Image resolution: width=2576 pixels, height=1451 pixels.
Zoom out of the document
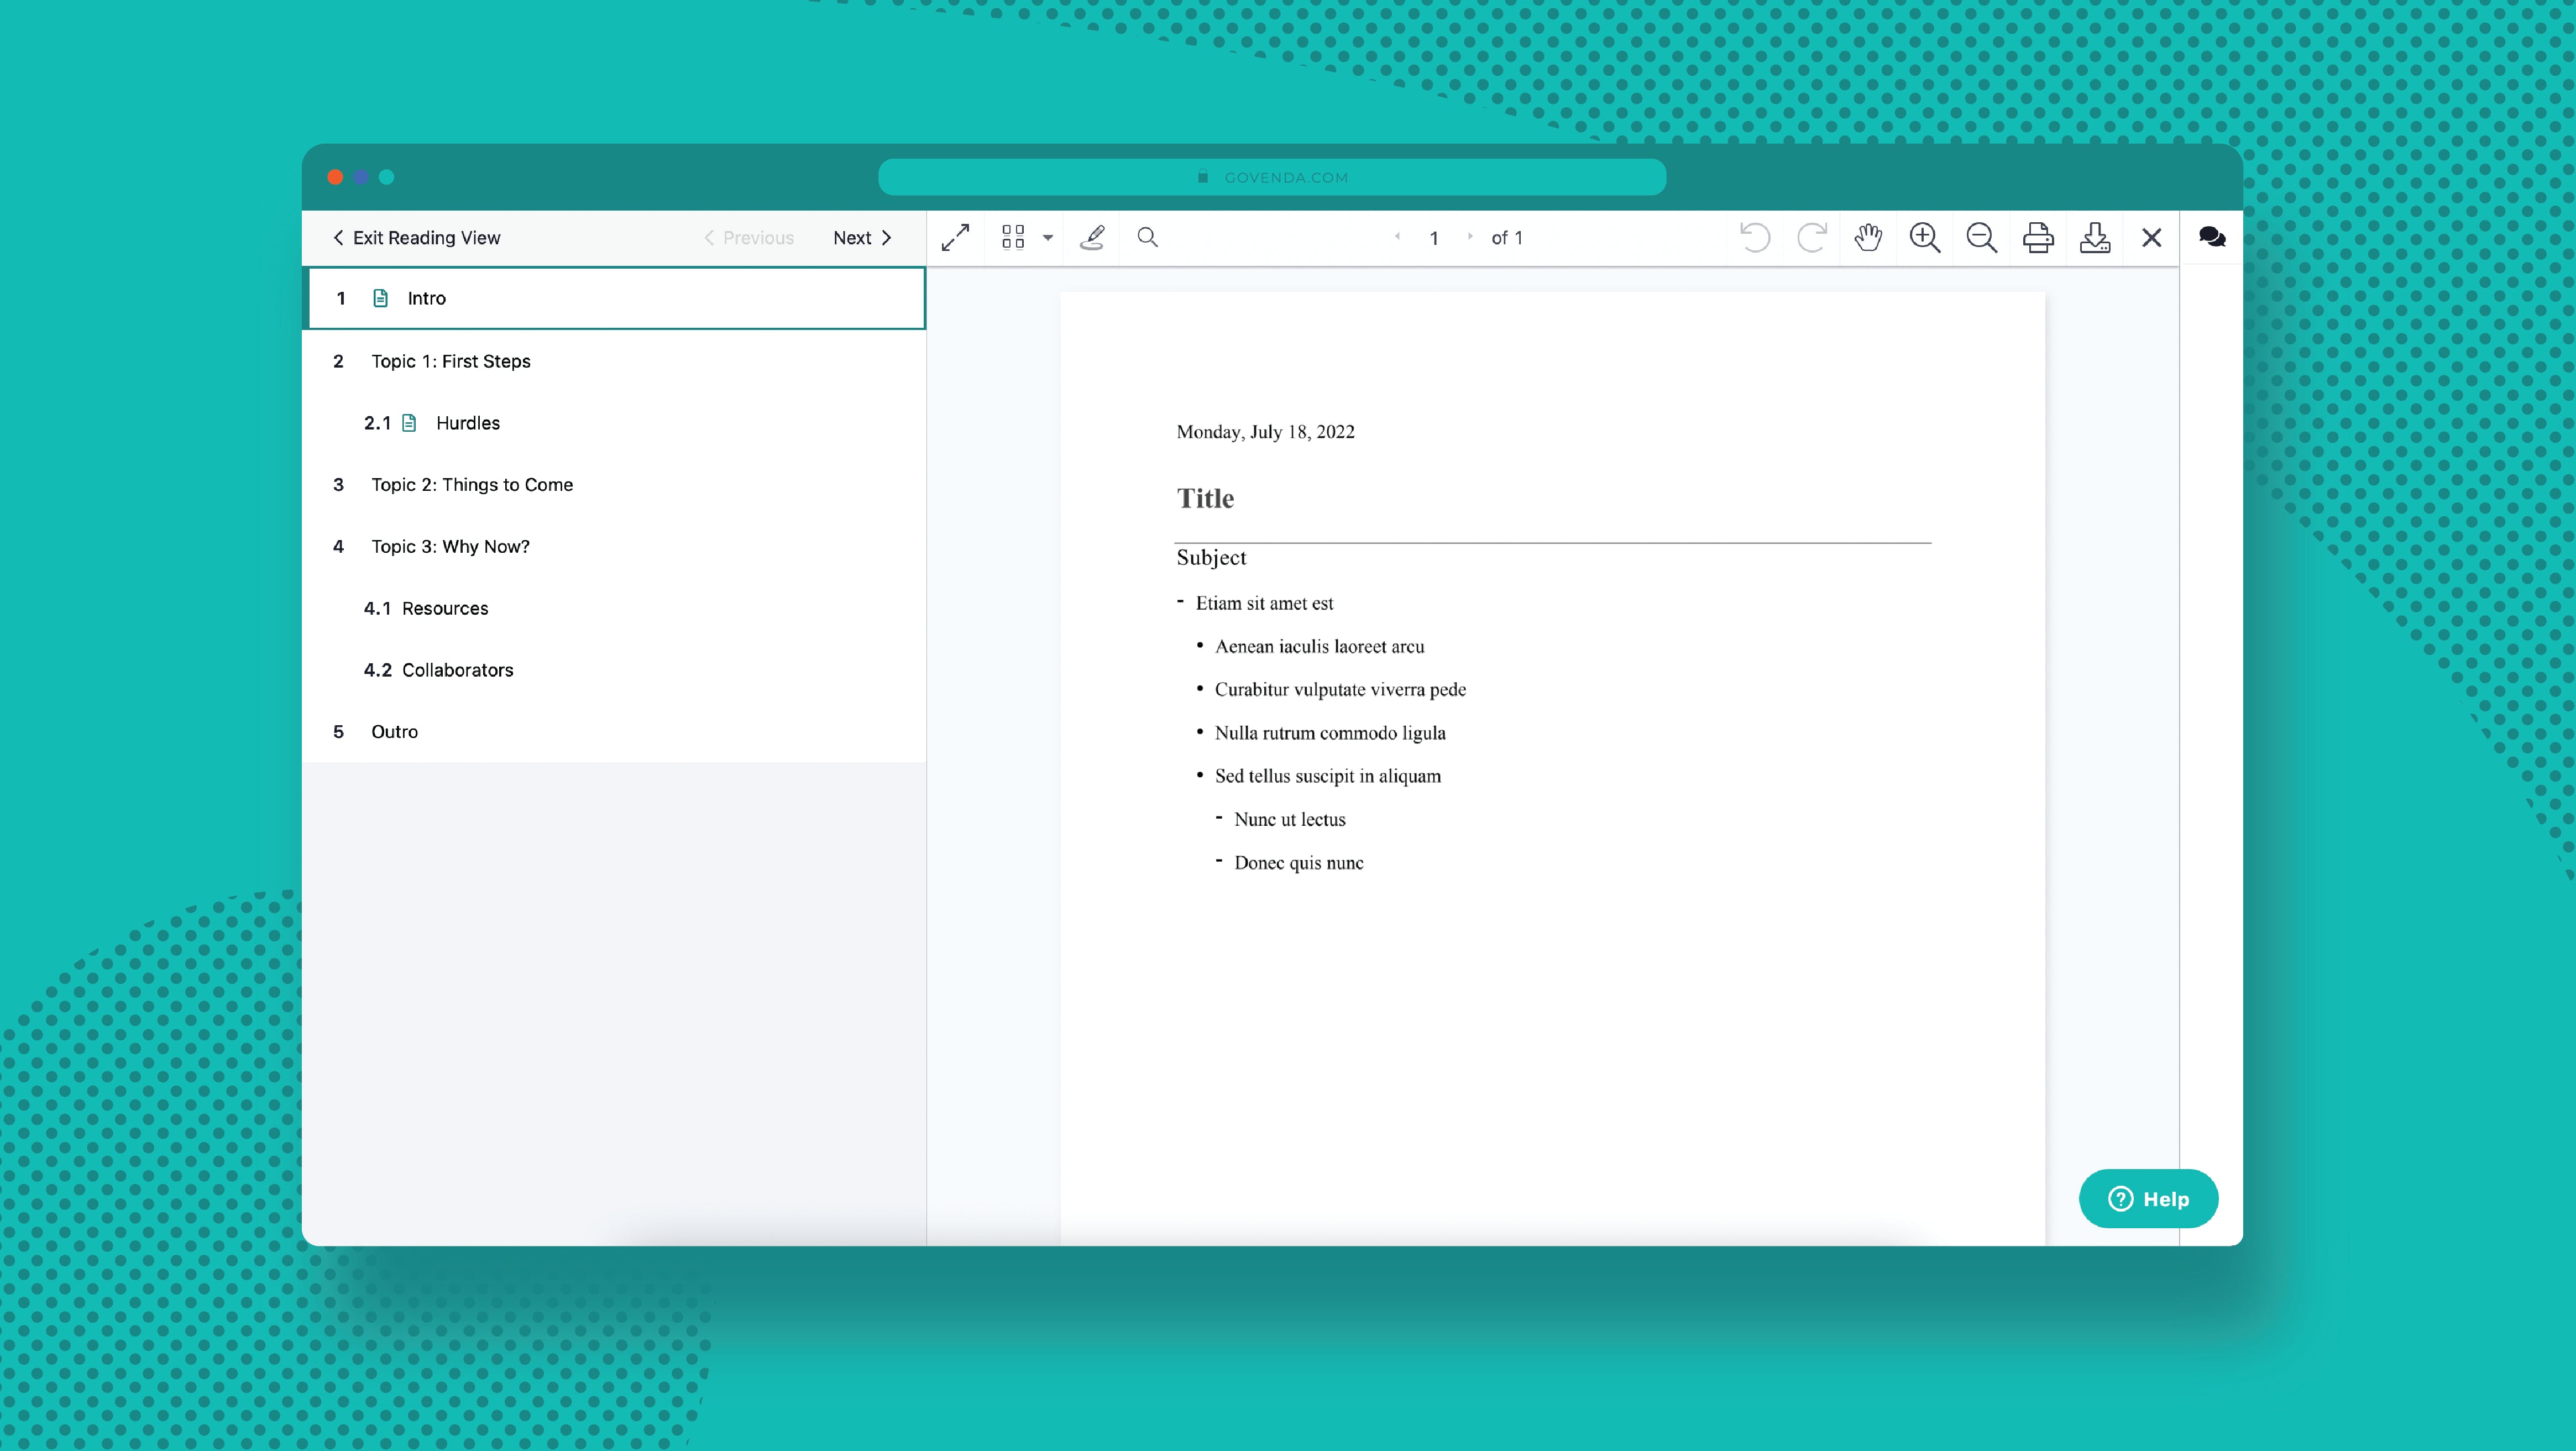coord(1981,237)
